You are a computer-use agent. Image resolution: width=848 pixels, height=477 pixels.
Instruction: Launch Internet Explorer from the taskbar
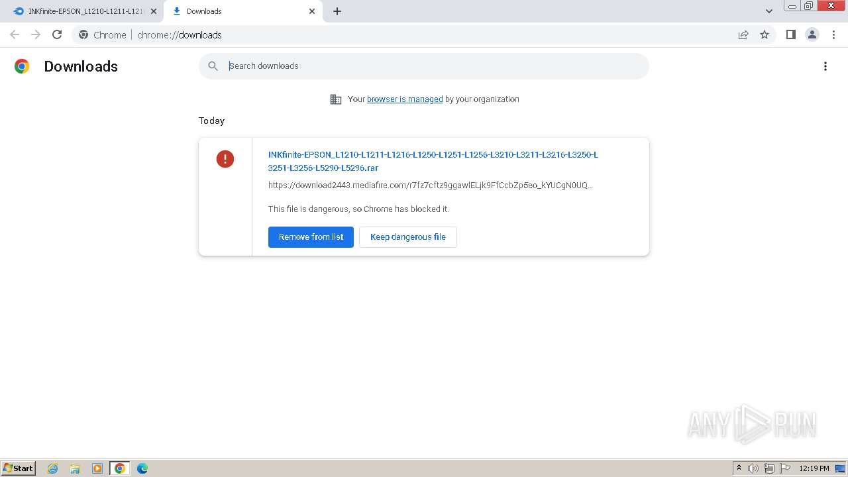coord(52,468)
